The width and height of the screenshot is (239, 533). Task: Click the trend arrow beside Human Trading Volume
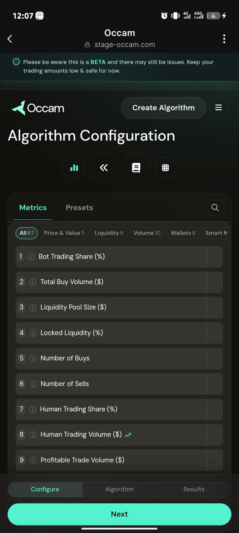[x=128, y=435]
